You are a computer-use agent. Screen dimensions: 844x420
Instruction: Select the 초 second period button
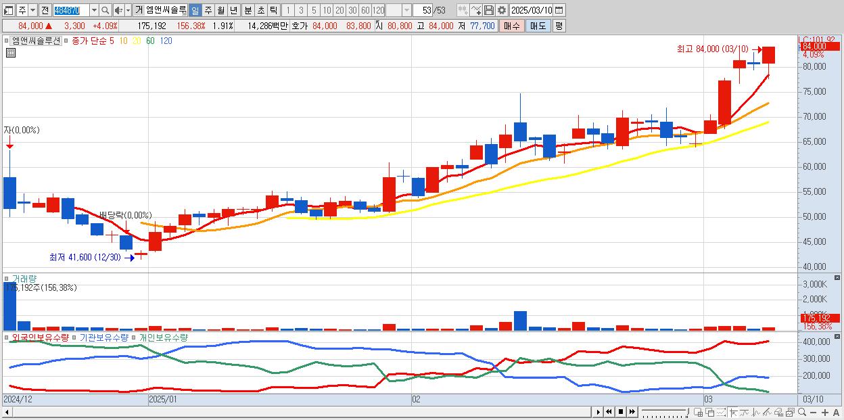(260, 10)
